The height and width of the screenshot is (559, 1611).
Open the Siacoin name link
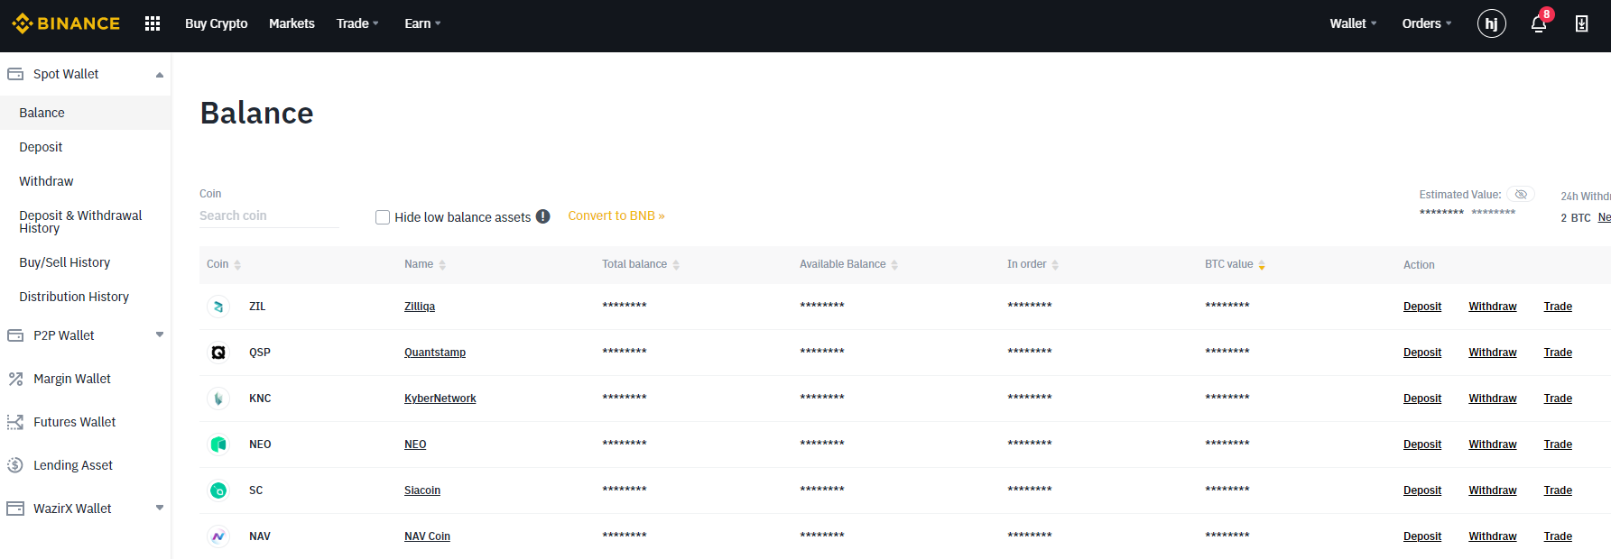tap(422, 490)
